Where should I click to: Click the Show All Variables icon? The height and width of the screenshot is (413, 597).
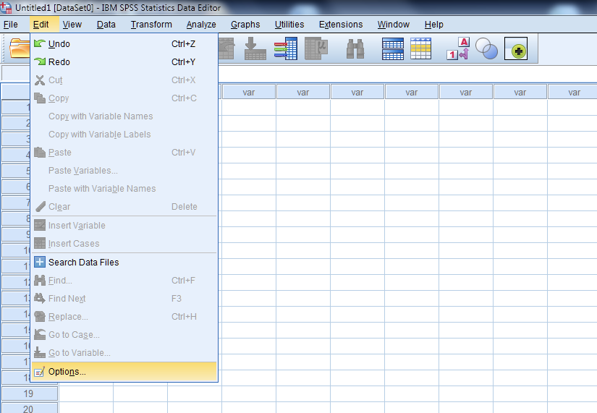[x=516, y=50]
